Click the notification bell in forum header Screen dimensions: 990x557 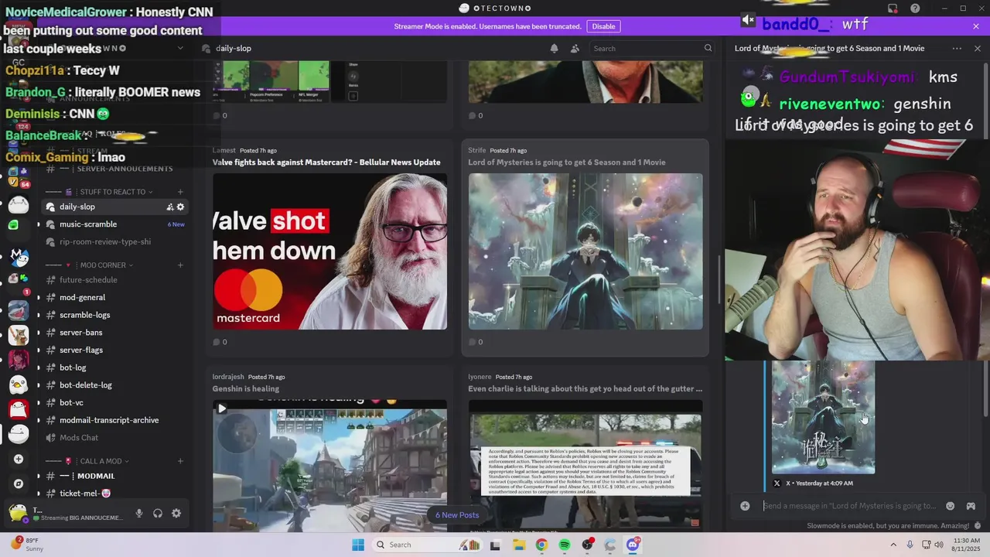(x=554, y=48)
